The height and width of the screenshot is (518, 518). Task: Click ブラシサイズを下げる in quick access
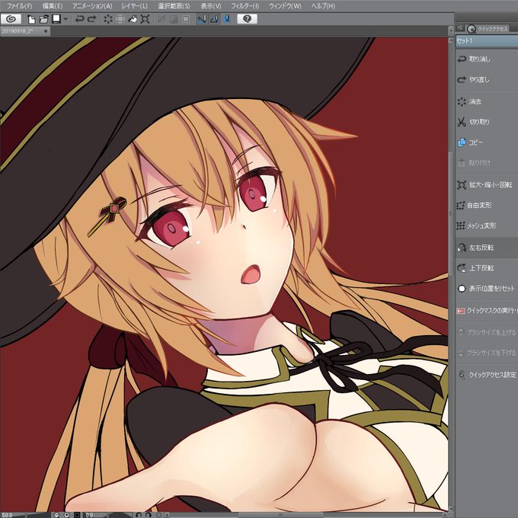pos(487,353)
